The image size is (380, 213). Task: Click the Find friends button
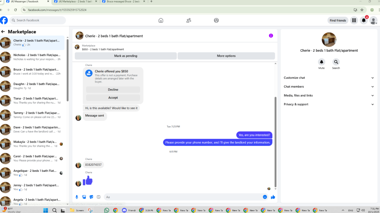tap(338, 20)
